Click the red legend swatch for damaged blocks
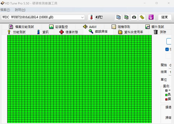This screenshot has height=124, width=174. pos(166,99)
